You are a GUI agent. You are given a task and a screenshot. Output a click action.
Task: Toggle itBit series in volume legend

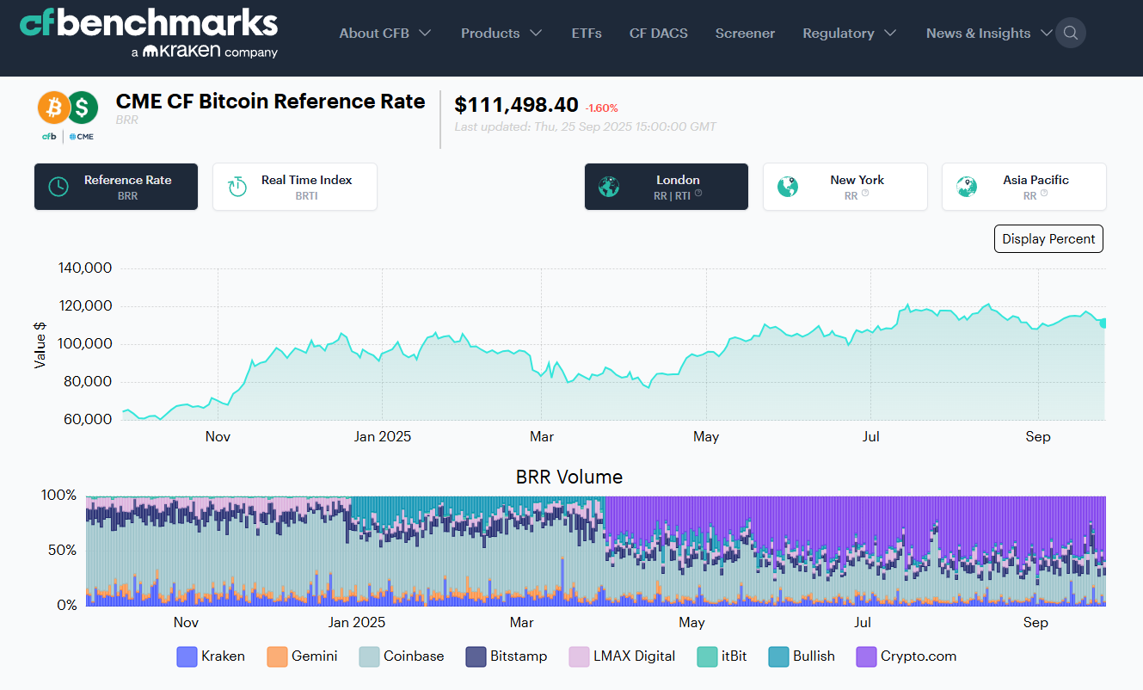click(722, 656)
